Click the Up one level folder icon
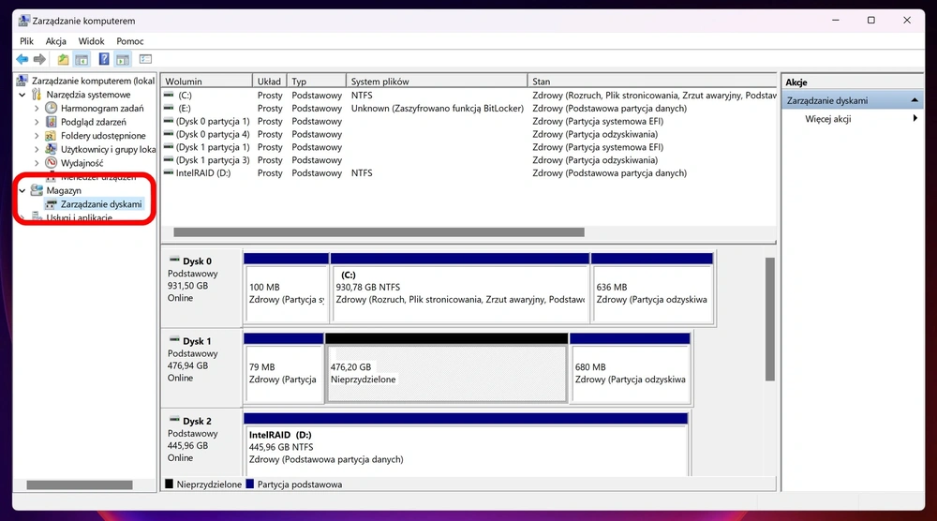This screenshot has height=521, width=937. pyautogui.click(x=63, y=59)
